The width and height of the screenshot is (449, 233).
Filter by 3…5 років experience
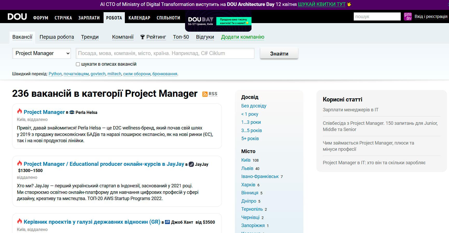251,131
